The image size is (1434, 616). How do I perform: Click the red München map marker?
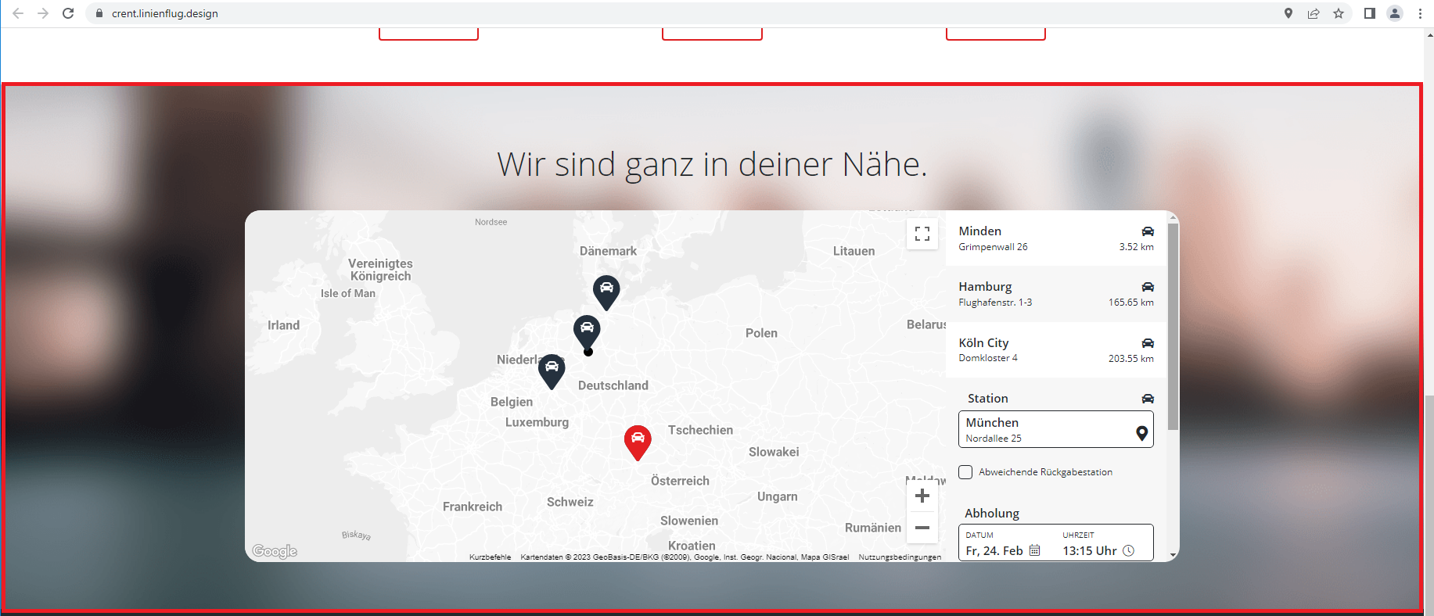click(x=638, y=440)
